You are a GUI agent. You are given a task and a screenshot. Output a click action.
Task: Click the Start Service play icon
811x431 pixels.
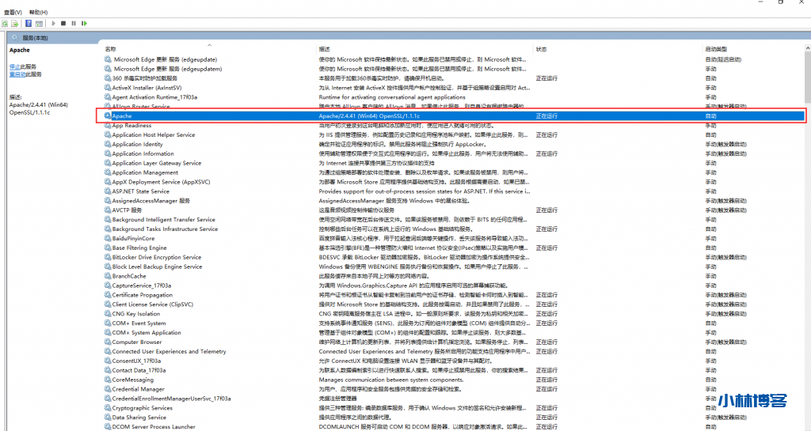pos(53,24)
